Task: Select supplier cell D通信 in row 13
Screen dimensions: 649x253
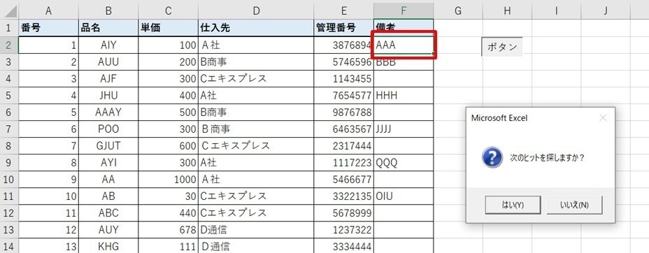Action: tap(256, 230)
